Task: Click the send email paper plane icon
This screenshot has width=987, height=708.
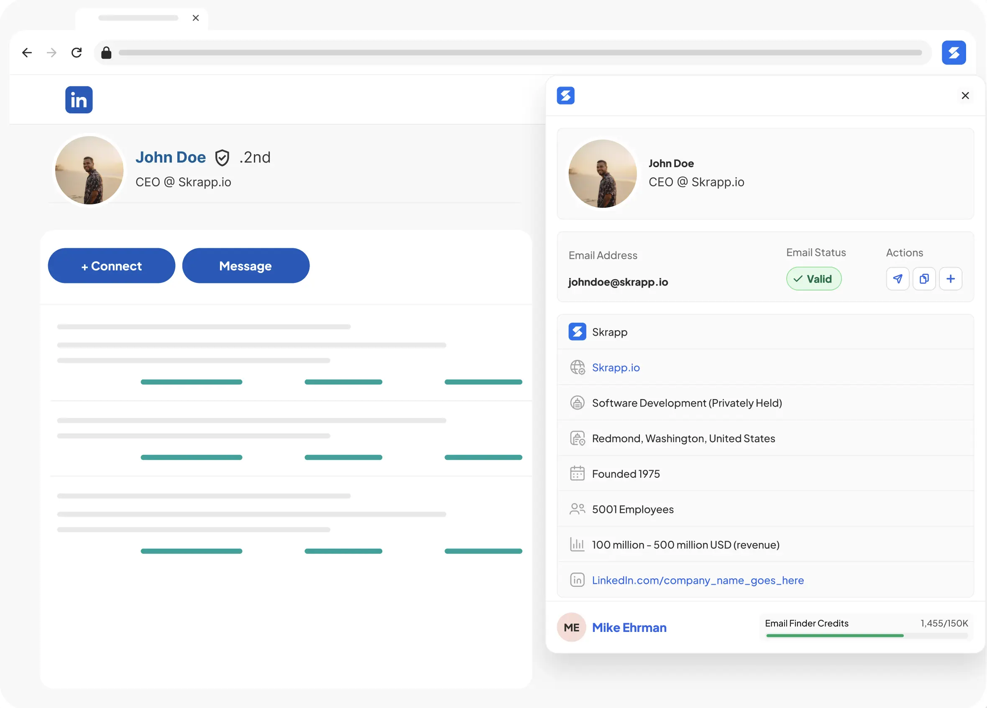Action: [898, 279]
